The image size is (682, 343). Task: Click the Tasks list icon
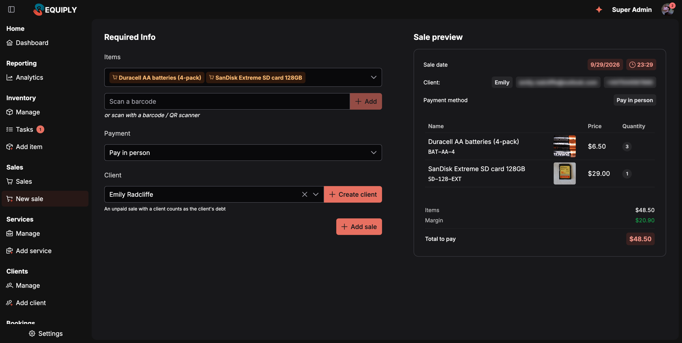point(9,129)
